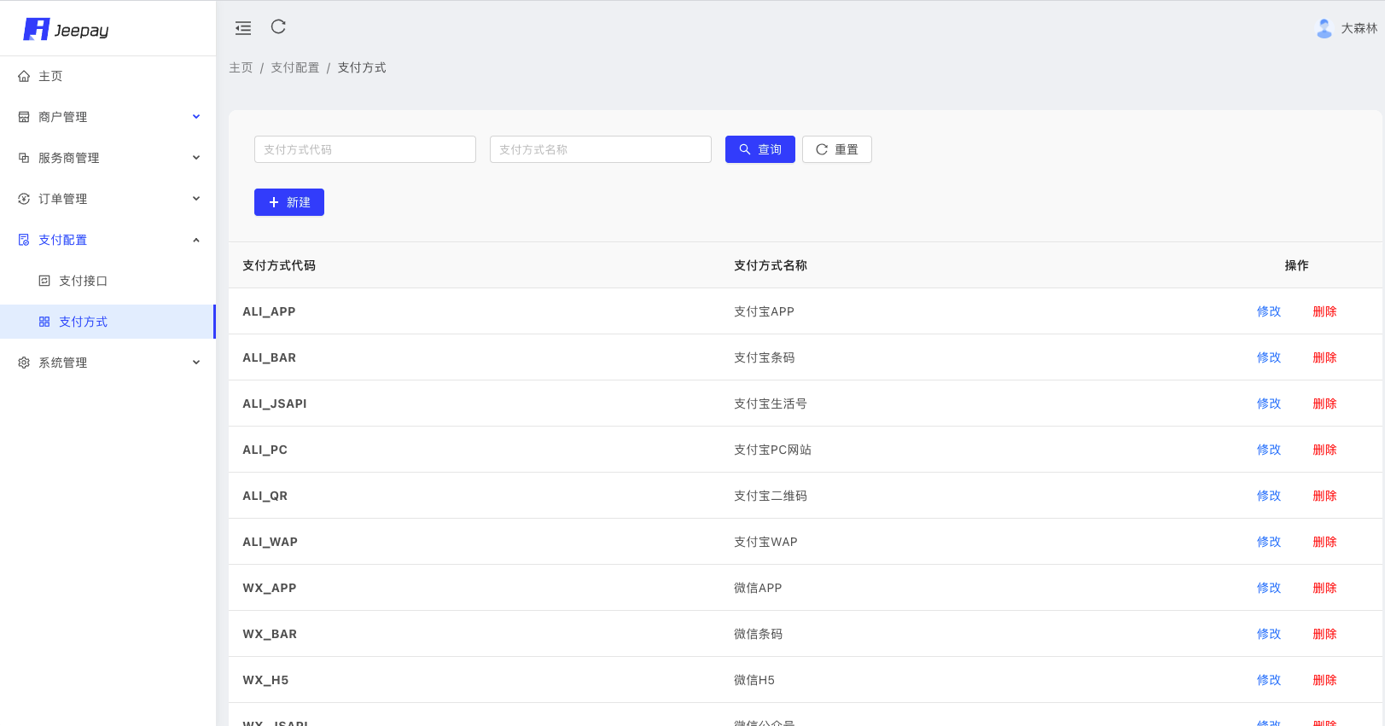This screenshot has width=1385, height=726.
Task: Select the 支付方式 sidebar item
Action: (108, 322)
